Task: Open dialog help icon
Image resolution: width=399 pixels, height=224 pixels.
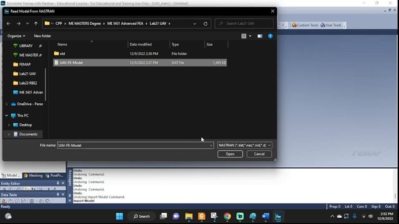Action: (x=271, y=36)
